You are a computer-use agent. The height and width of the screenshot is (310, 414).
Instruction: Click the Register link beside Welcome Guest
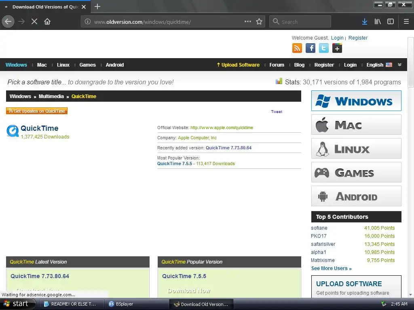point(358,38)
